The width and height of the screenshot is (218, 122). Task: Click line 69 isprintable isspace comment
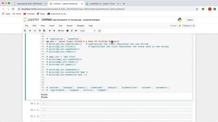[x=77, y=90]
